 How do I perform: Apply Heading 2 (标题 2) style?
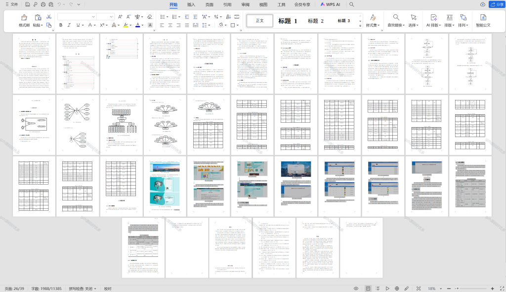coord(316,21)
